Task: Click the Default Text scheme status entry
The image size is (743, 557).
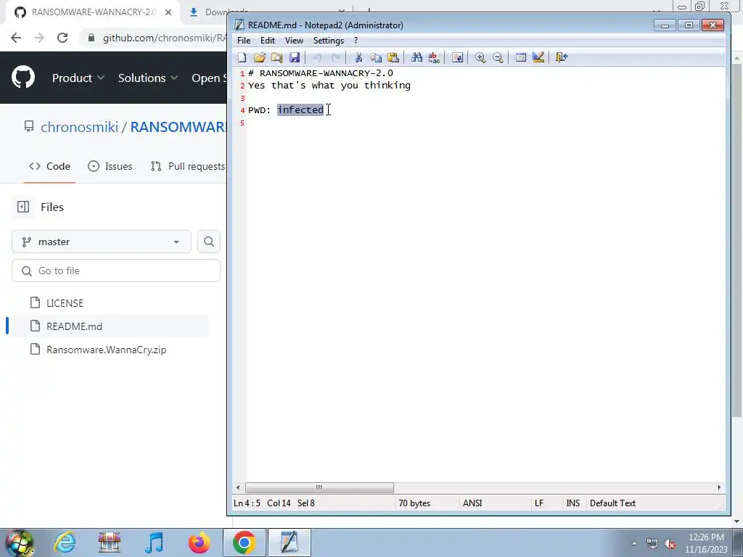Action: pos(612,503)
